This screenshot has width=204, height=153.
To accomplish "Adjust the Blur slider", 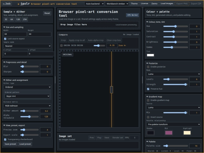I will (x=29, y=66).
